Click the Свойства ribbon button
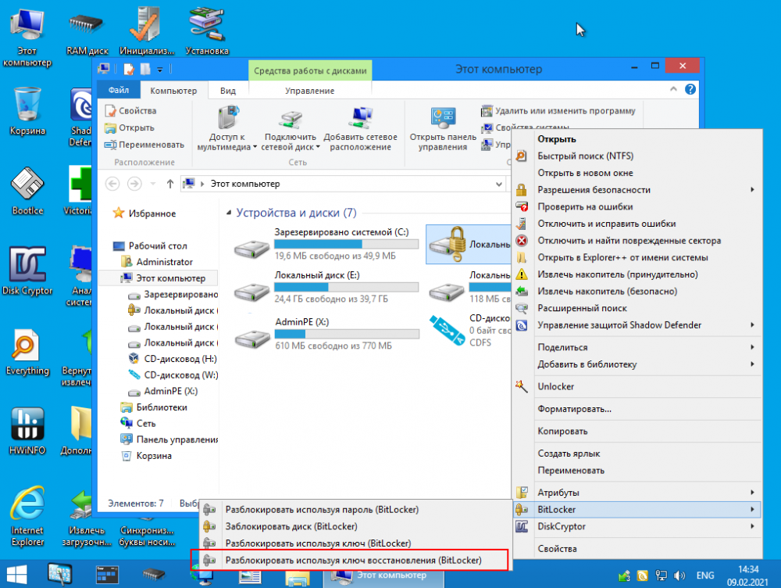This screenshot has height=588, width=781. click(x=131, y=111)
